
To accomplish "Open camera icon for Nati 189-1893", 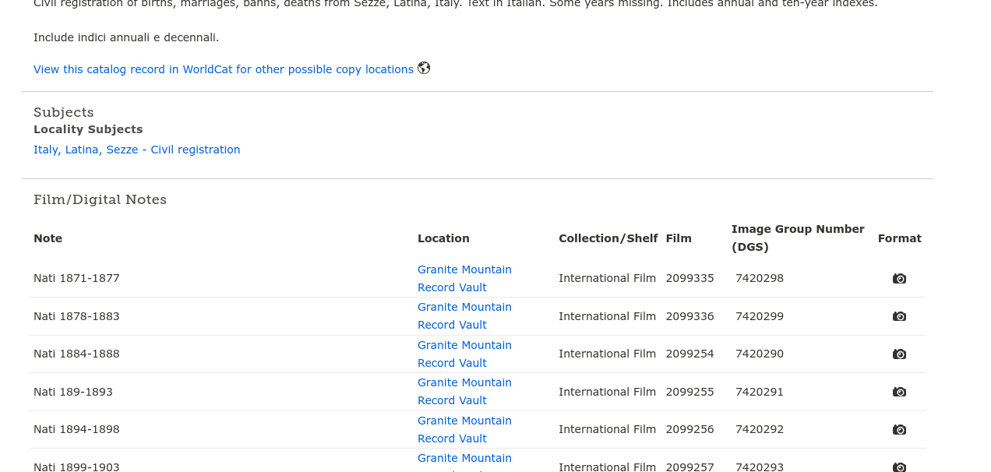I will tap(899, 392).
